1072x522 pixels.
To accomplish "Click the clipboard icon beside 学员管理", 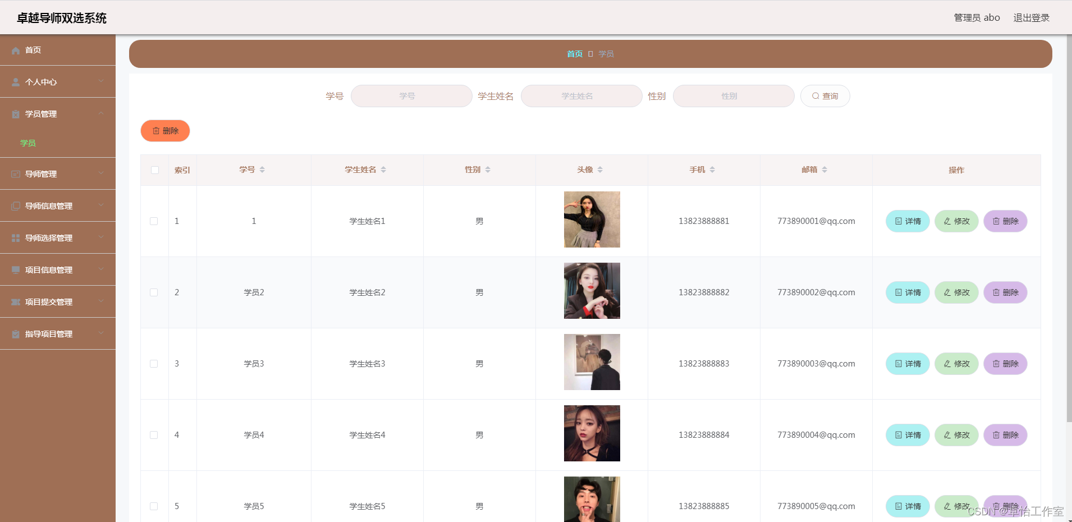I will [15, 114].
